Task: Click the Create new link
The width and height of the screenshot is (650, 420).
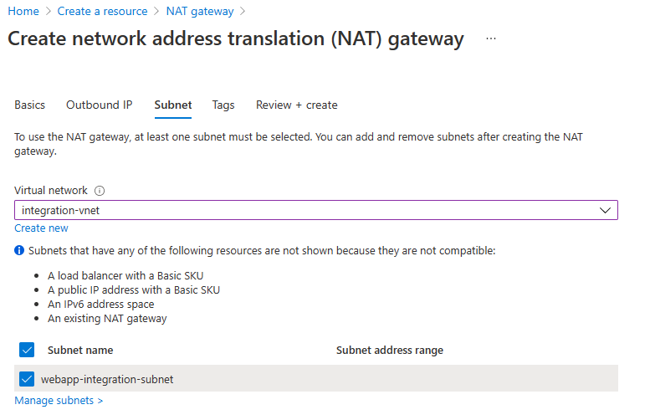Action: tap(42, 228)
